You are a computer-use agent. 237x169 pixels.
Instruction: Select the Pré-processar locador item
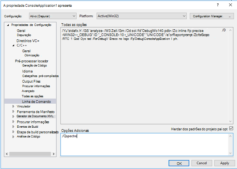click(x=32, y=61)
